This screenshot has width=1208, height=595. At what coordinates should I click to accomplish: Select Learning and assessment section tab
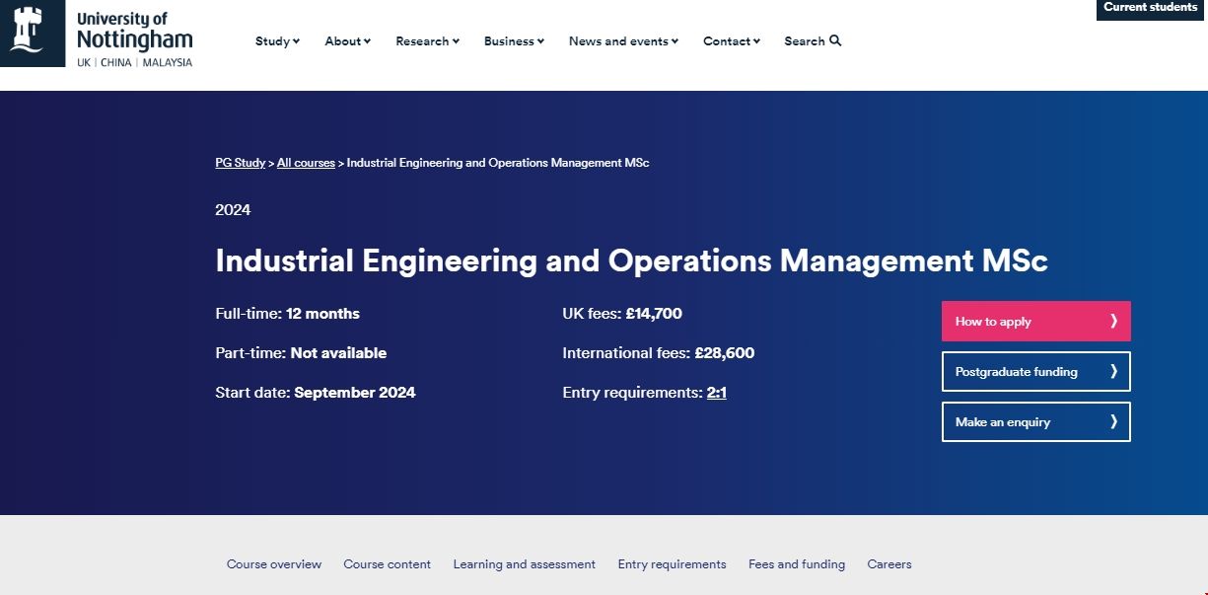click(x=524, y=564)
